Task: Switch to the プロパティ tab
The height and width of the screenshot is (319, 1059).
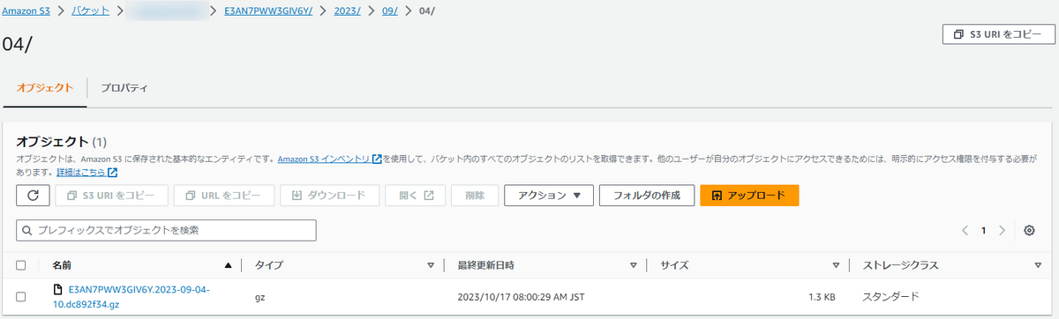Action: coord(124,88)
